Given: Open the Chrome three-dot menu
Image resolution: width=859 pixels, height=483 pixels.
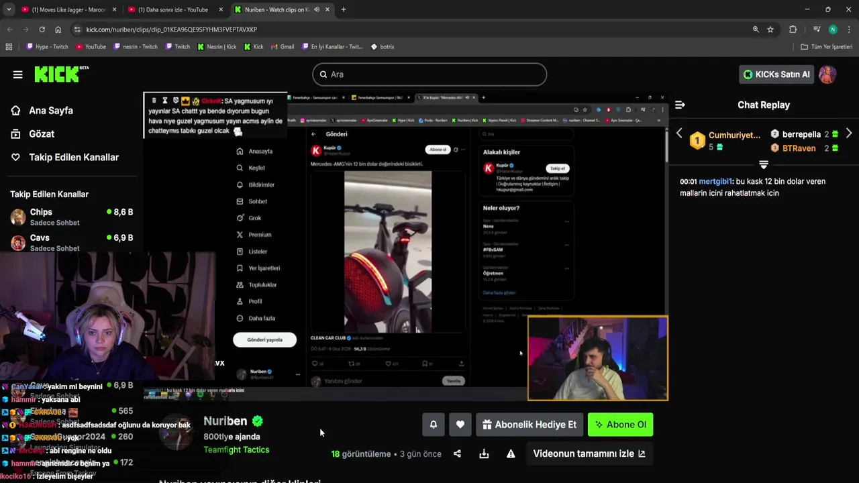Looking at the screenshot, I should click(x=849, y=30).
